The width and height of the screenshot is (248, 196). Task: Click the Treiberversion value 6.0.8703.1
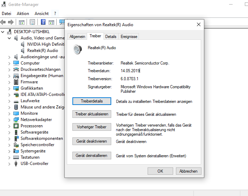coord(129,79)
